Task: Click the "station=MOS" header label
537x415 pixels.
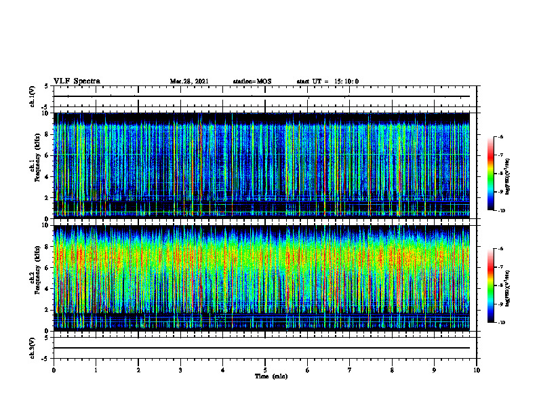Action: [252, 81]
